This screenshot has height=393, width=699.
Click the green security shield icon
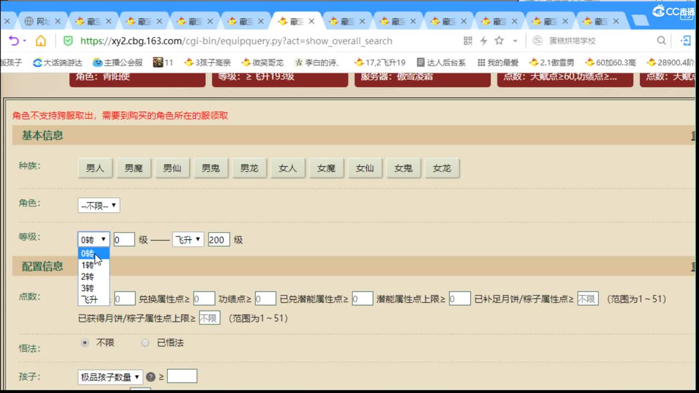tap(68, 41)
